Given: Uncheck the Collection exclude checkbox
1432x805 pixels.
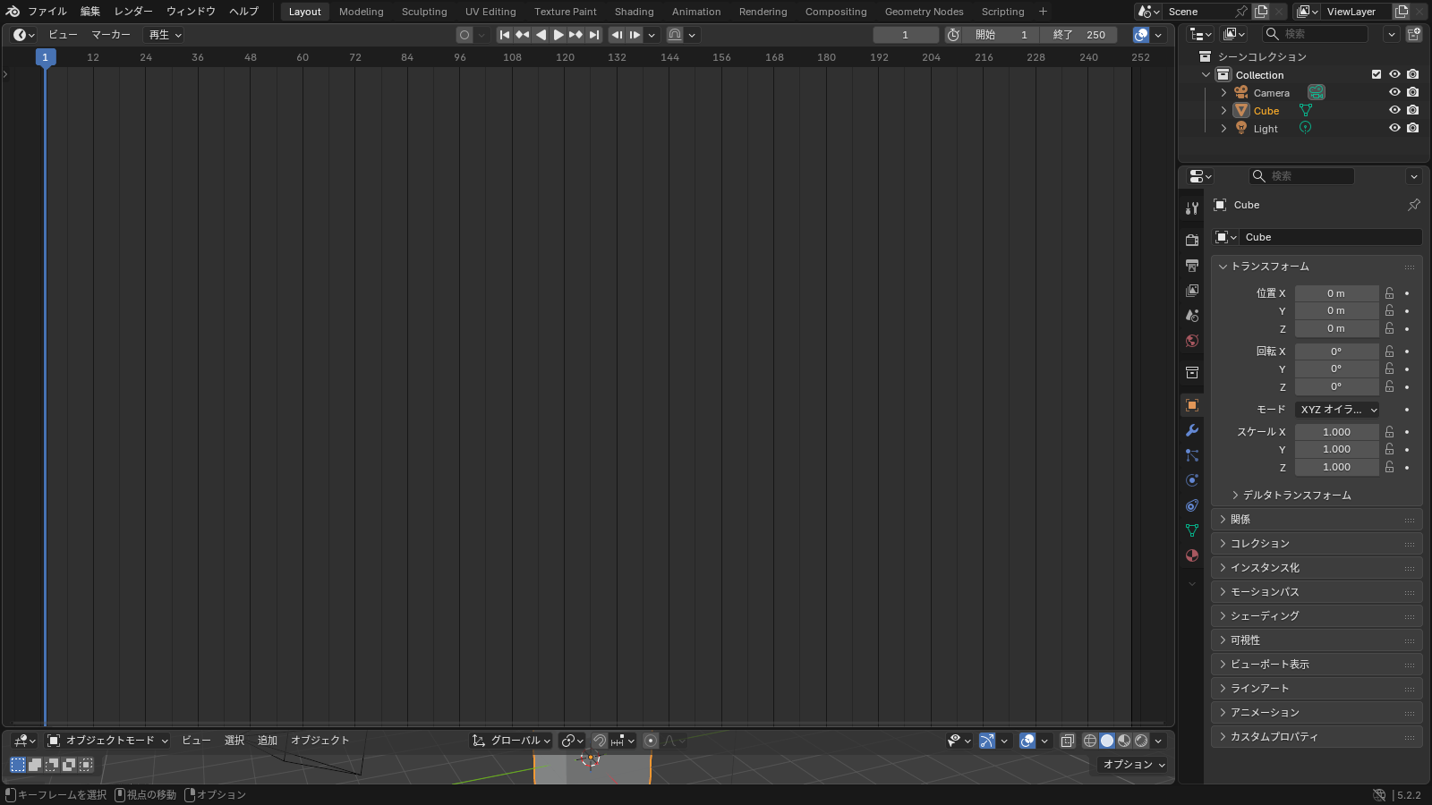Looking at the screenshot, I should tap(1377, 74).
